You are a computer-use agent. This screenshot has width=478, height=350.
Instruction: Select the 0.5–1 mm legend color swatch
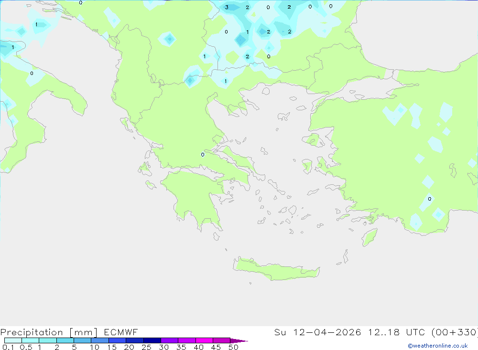pos(30,340)
